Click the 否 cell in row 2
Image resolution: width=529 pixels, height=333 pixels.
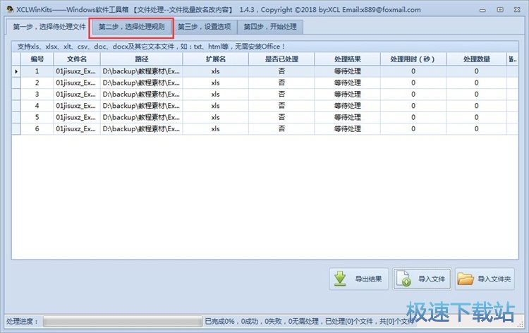pos(281,83)
